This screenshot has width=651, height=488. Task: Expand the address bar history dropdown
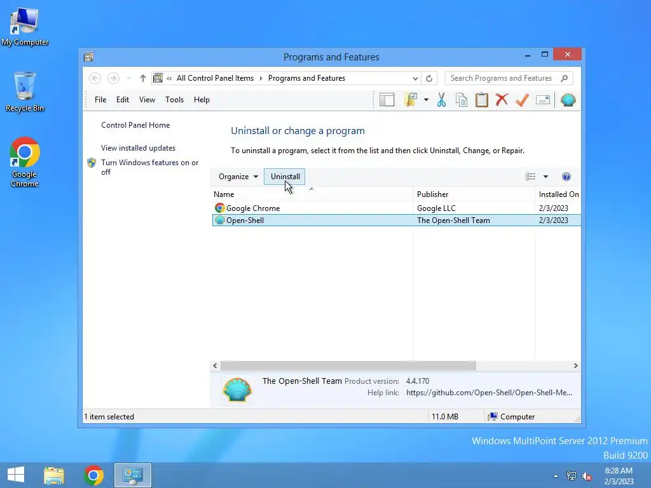click(x=415, y=78)
